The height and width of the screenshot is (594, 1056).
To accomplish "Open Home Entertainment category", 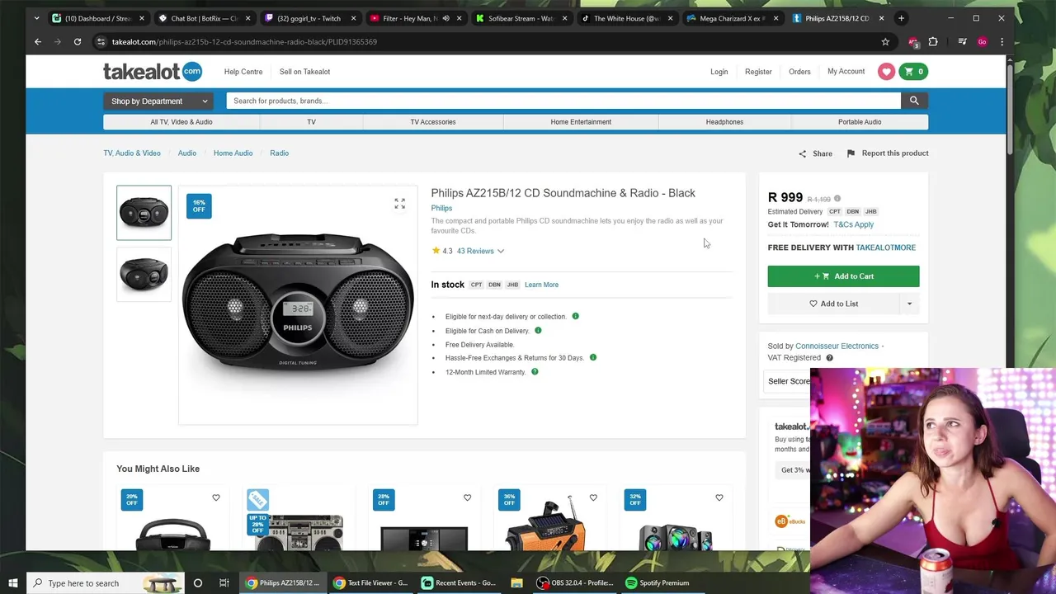I will (581, 122).
